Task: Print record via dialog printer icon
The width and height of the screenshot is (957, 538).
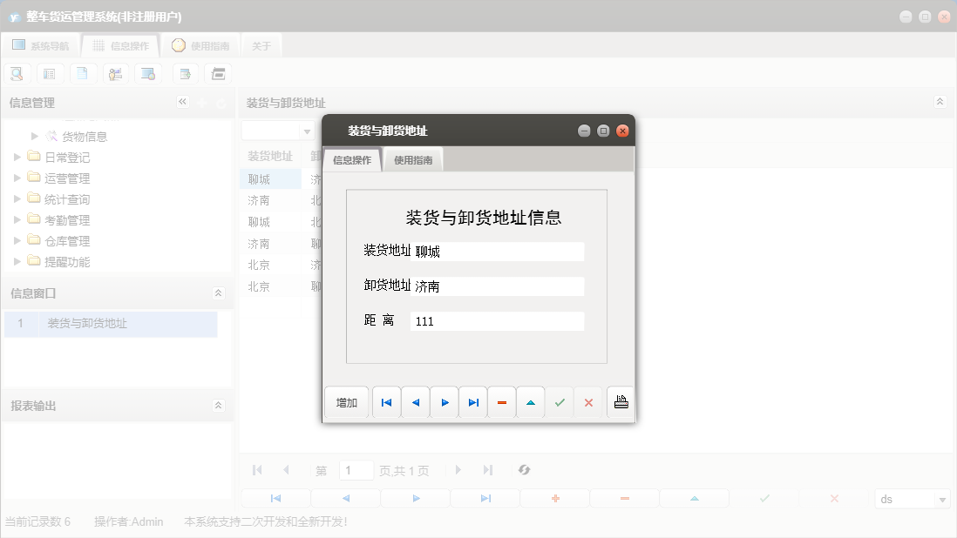Action: pos(621,400)
